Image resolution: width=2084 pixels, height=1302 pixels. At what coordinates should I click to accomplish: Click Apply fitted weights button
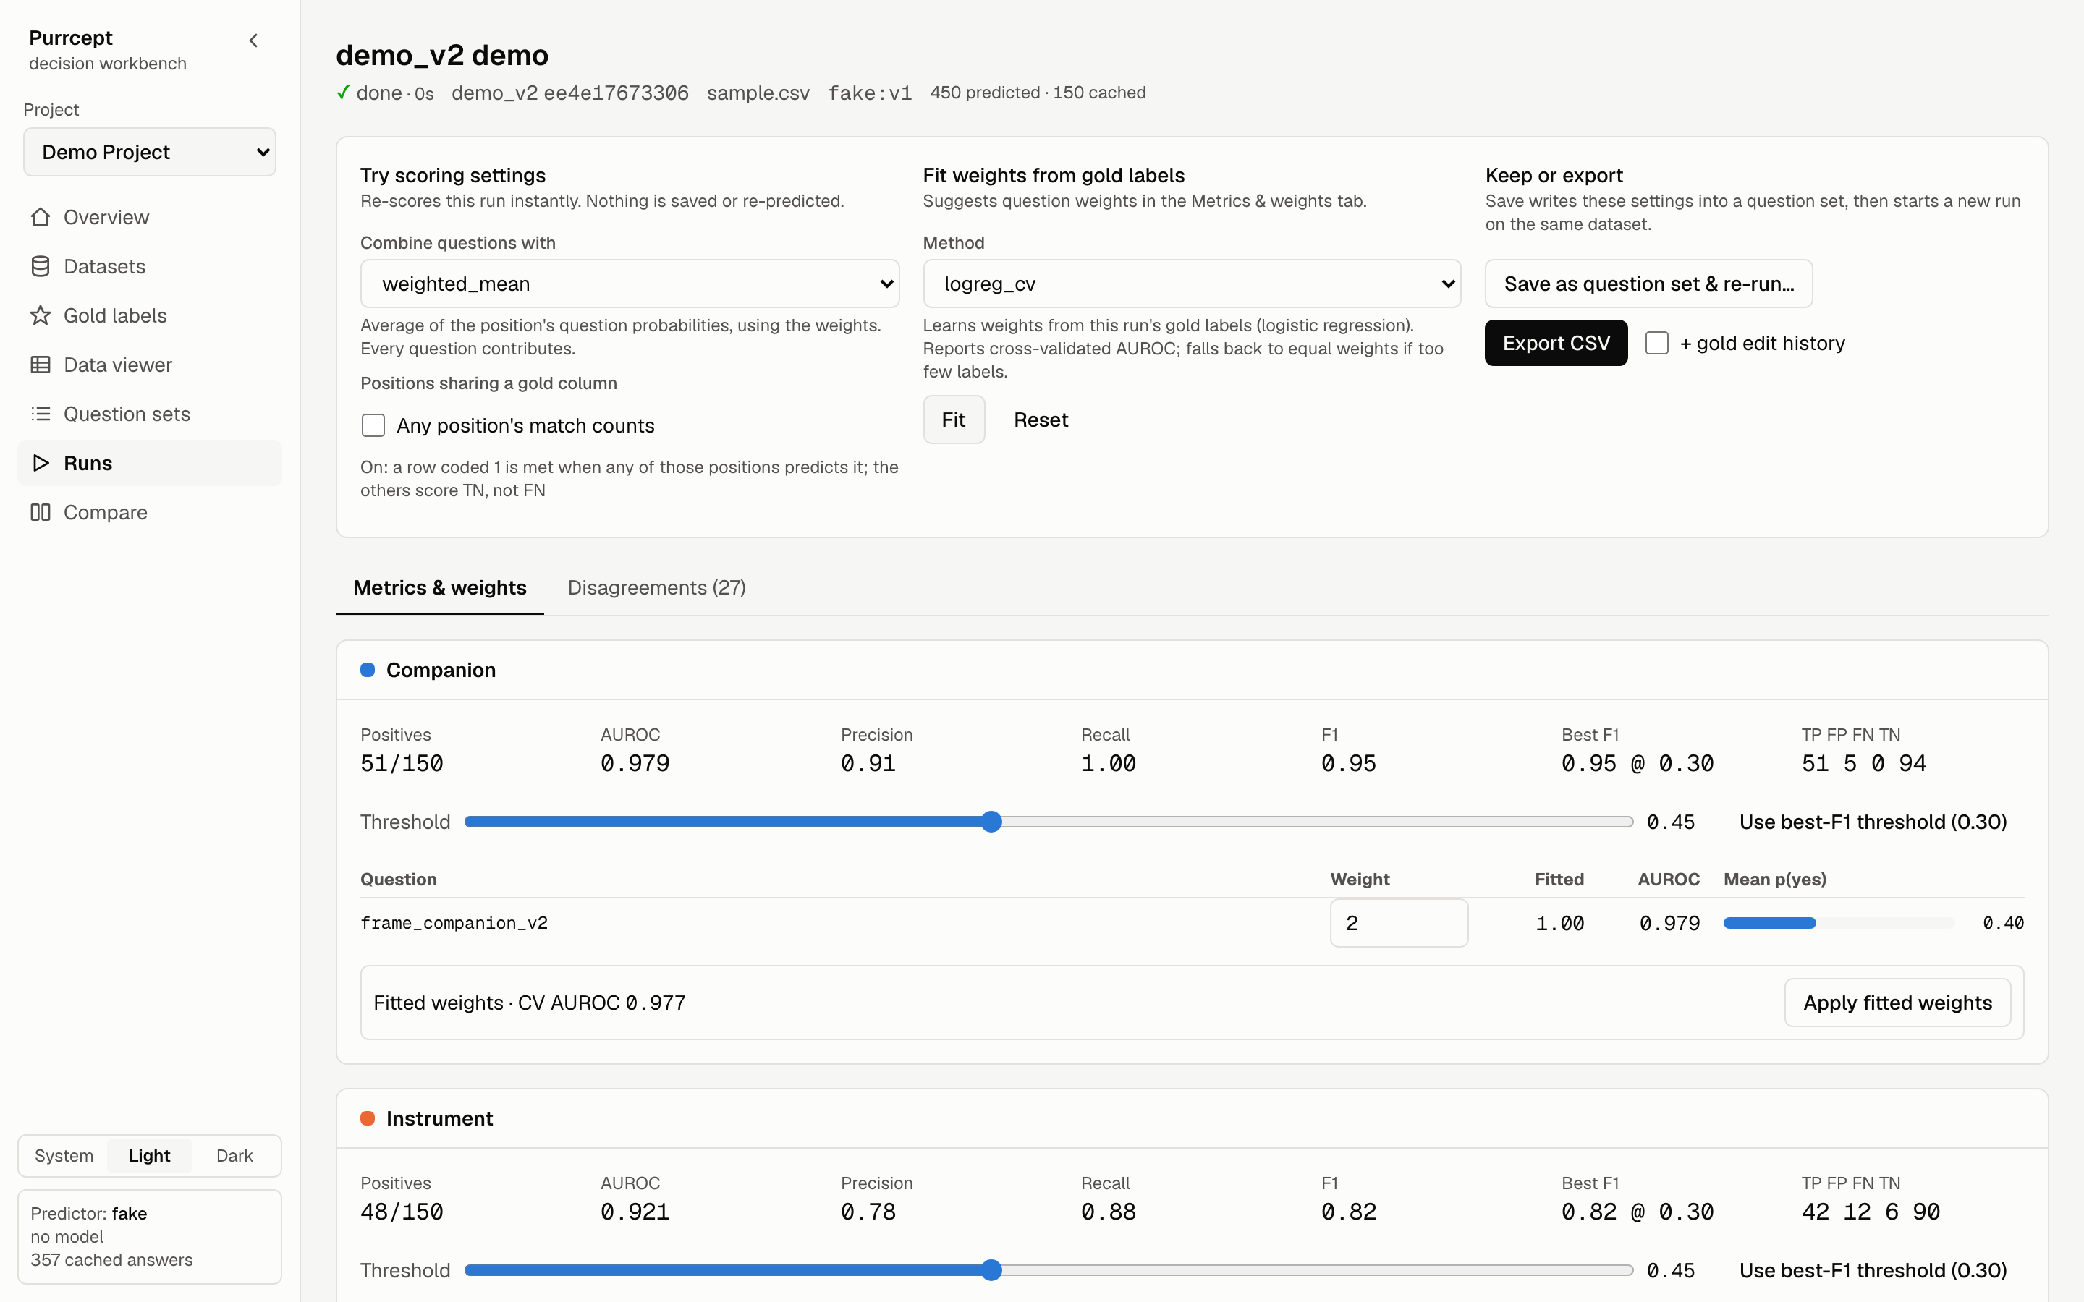[x=1897, y=1003]
